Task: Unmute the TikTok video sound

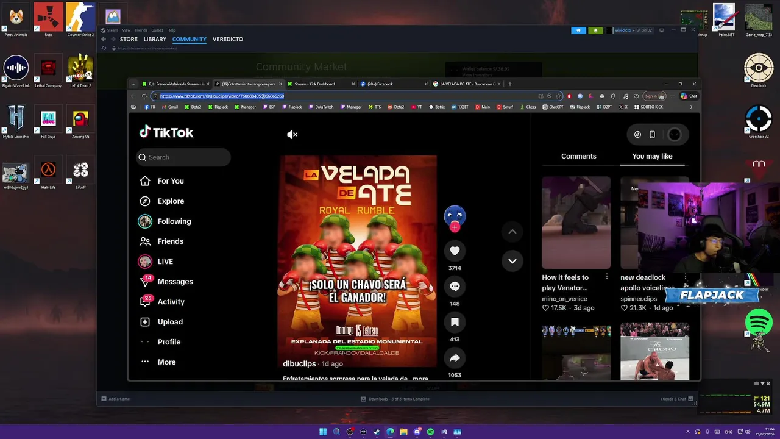Action: pyautogui.click(x=292, y=134)
